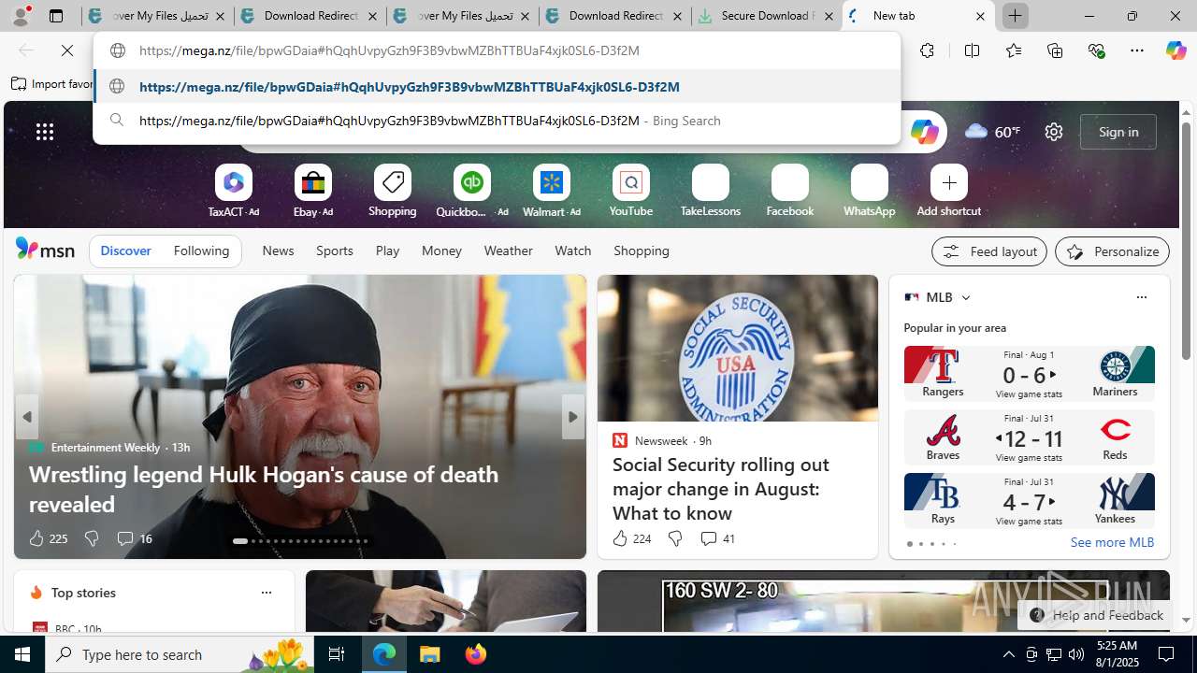
Task: Open page settings gear icon
Action: coord(1054,132)
